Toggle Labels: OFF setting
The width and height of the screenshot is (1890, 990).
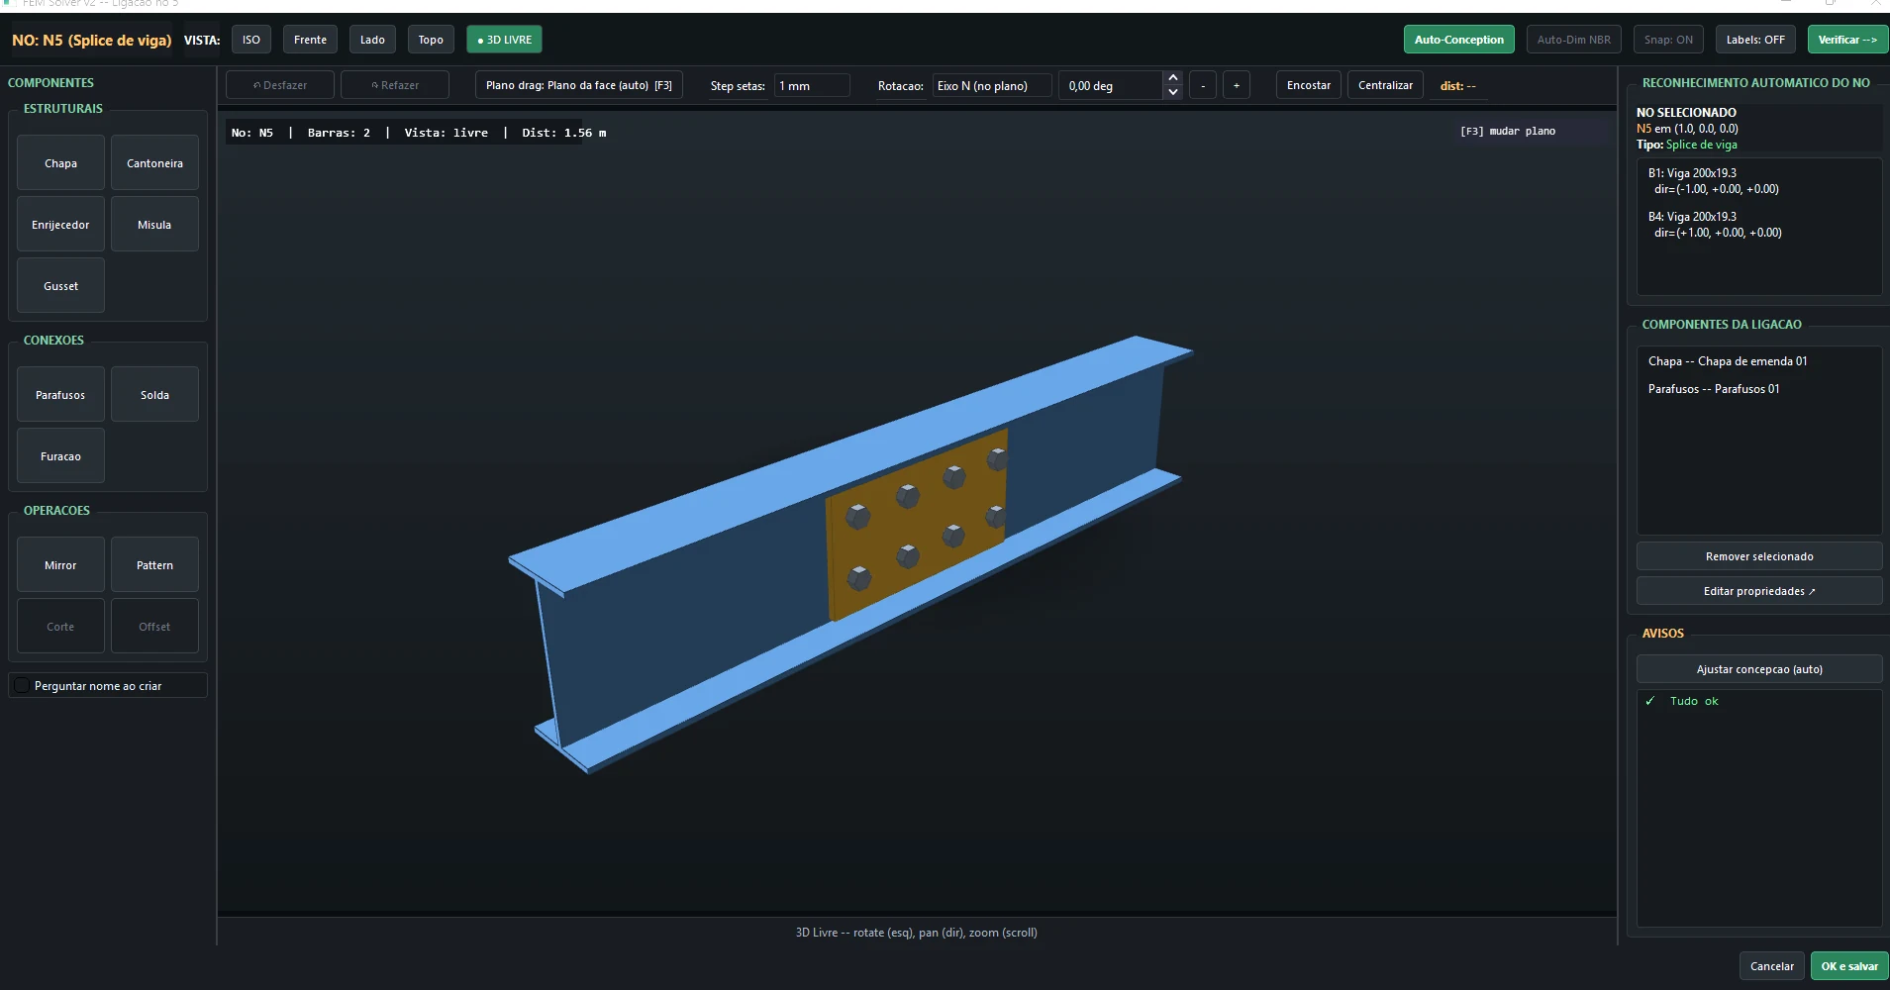[x=1755, y=40]
